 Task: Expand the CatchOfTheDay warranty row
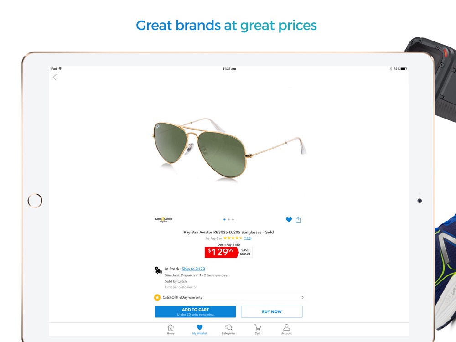click(302, 297)
